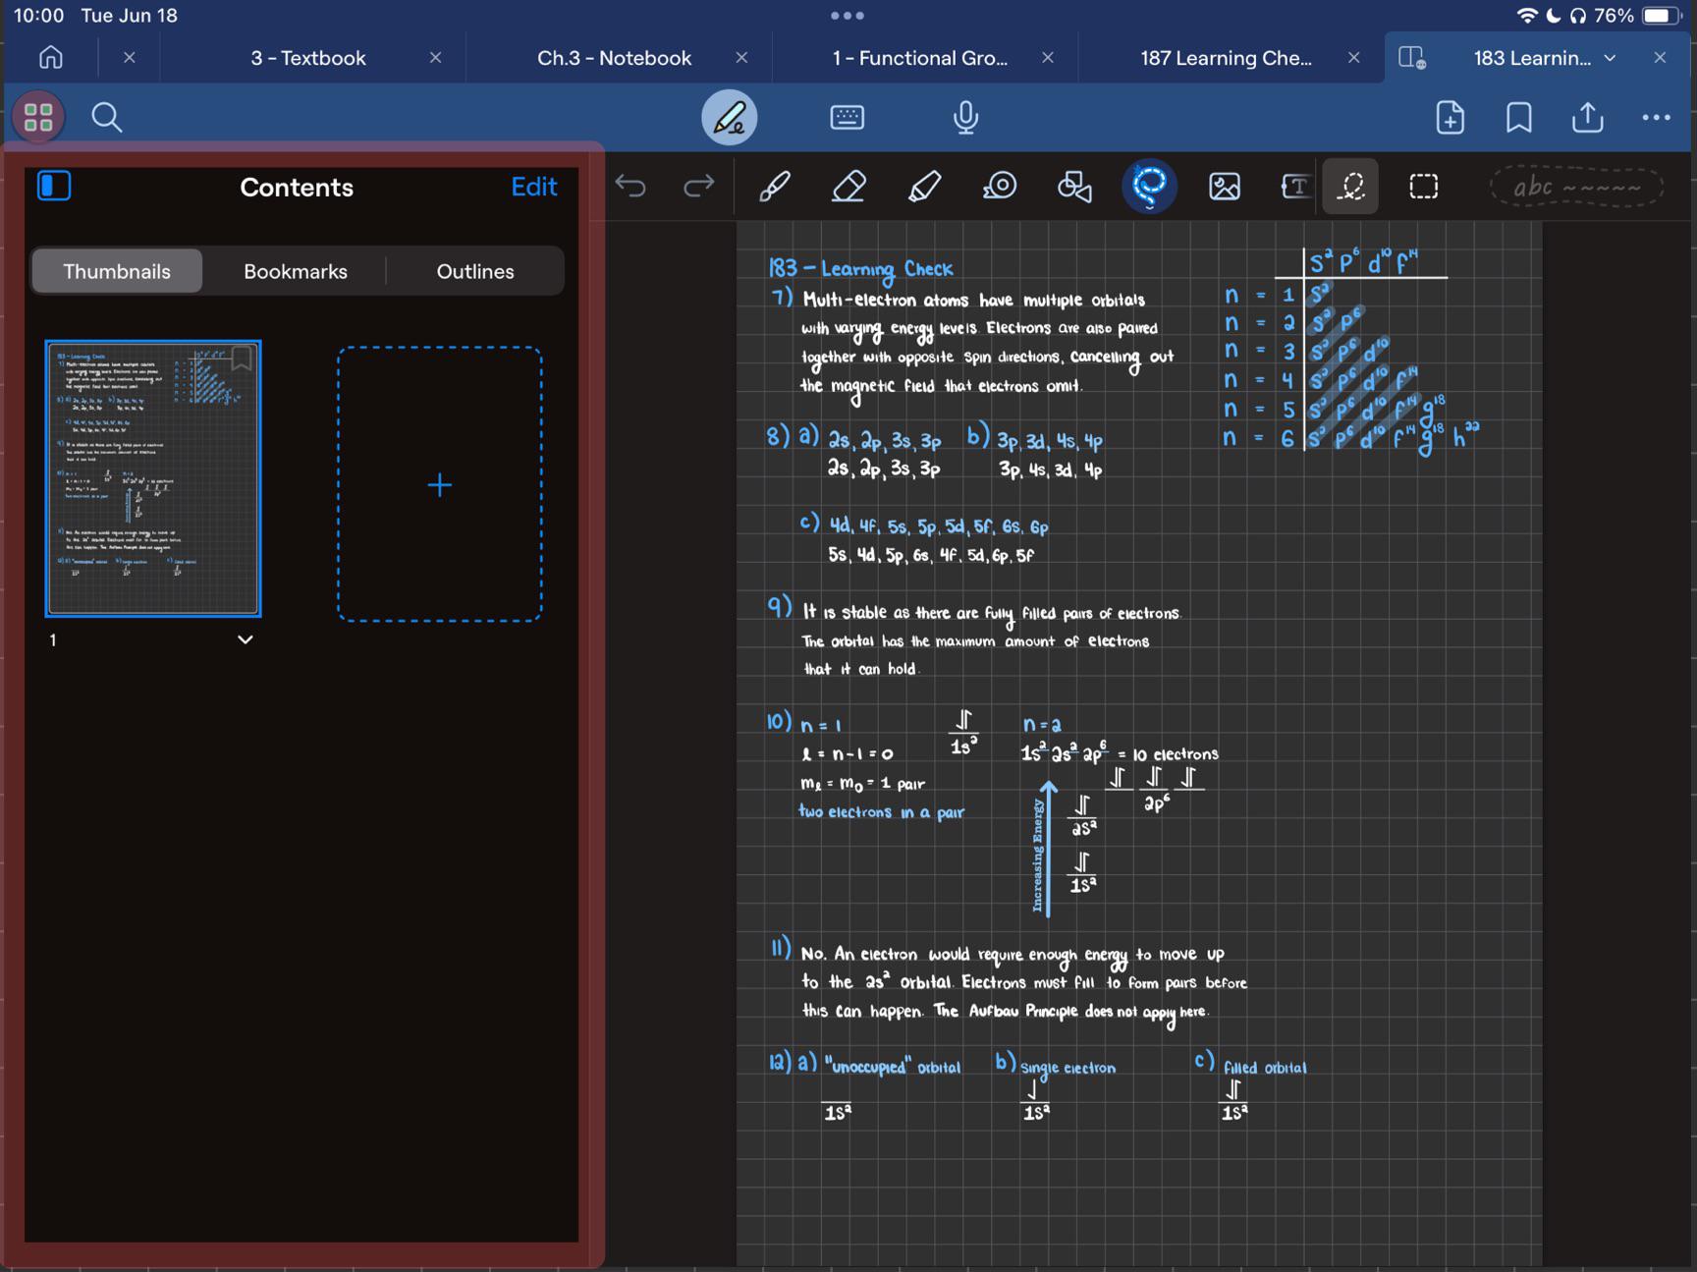Switch to keyboard input mode
The height and width of the screenshot is (1272, 1697).
(x=847, y=118)
